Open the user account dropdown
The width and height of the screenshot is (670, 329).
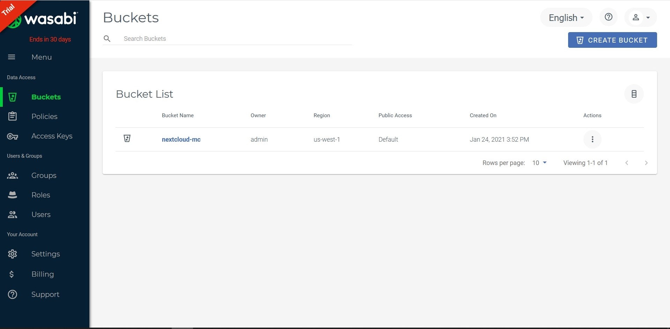coord(641,17)
